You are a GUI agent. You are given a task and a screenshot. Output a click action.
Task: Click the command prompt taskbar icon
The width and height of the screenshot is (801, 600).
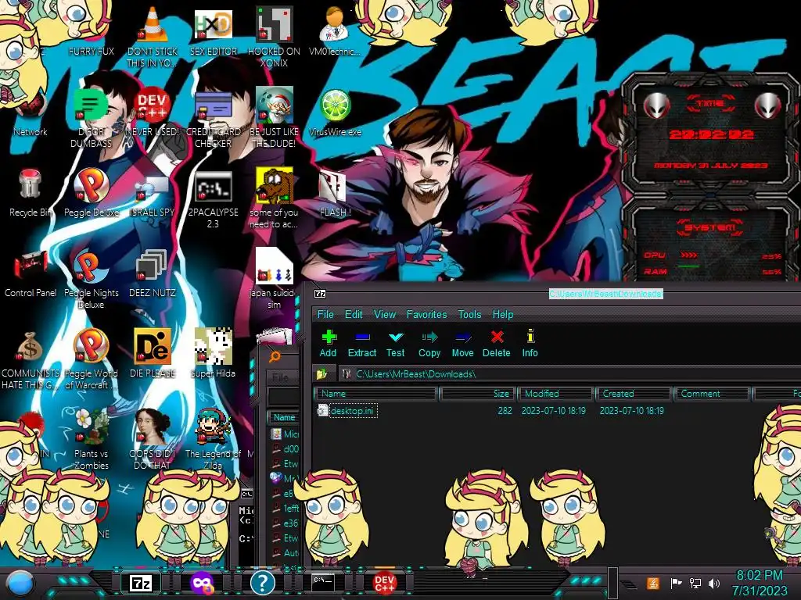[323, 582]
